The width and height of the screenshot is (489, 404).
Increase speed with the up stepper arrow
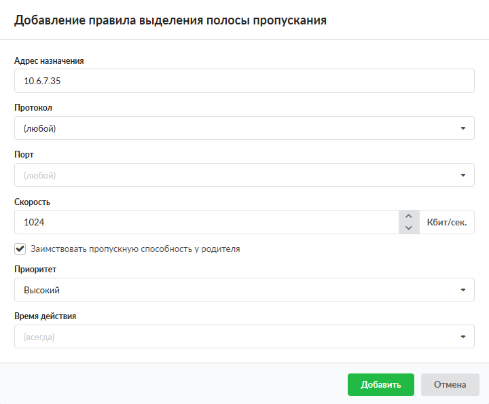click(x=408, y=217)
